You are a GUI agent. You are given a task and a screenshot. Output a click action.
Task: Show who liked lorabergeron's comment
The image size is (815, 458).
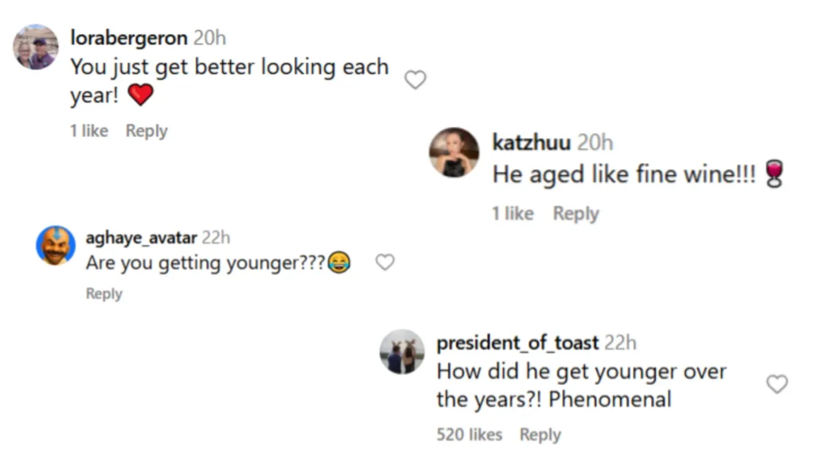tap(88, 131)
